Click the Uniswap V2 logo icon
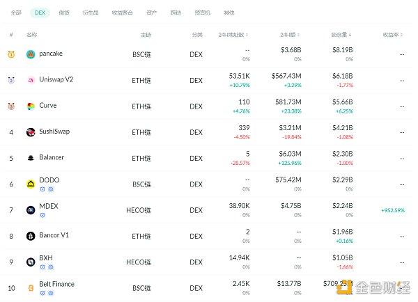 (x=31, y=80)
